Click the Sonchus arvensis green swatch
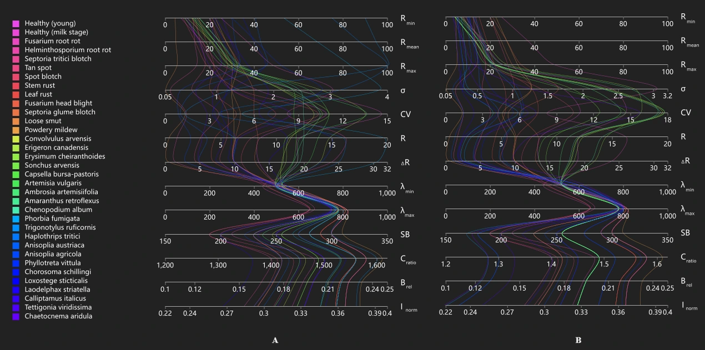The width and height of the screenshot is (705, 350). click(16, 165)
